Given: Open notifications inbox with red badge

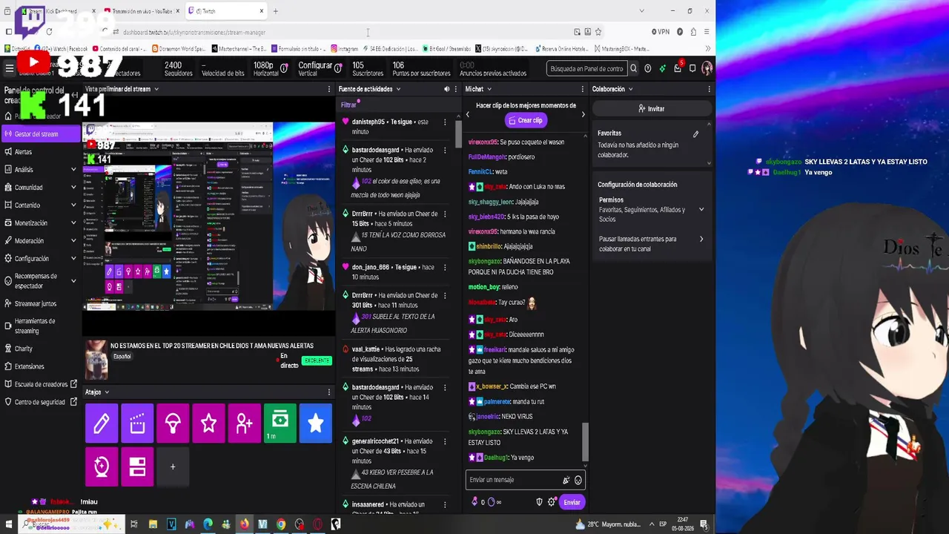Looking at the screenshot, I should coord(678,68).
